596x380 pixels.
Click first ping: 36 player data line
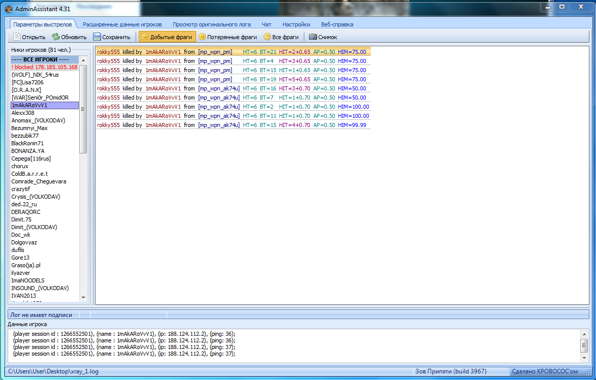point(124,334)
